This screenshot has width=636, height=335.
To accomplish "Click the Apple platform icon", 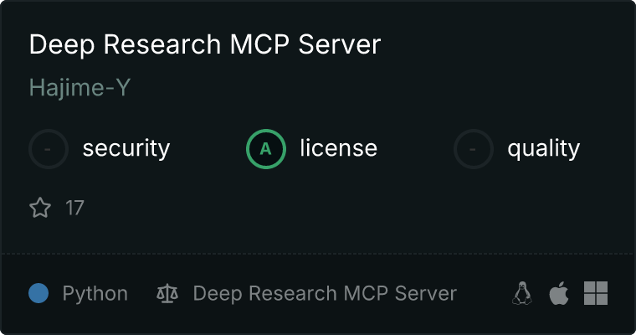I will coord(559,293).
